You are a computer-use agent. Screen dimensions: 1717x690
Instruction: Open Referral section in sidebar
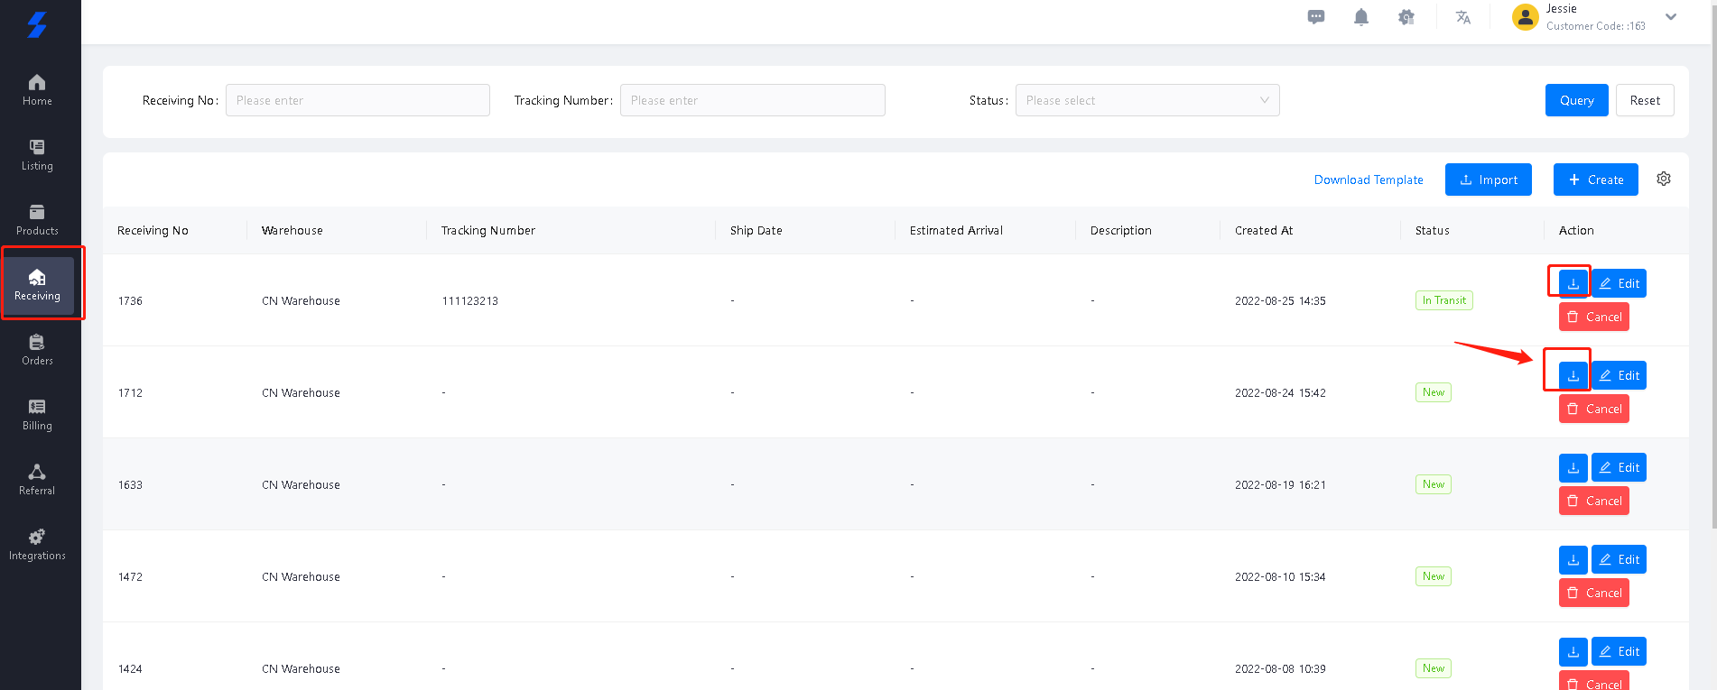[x=37, y=480]
